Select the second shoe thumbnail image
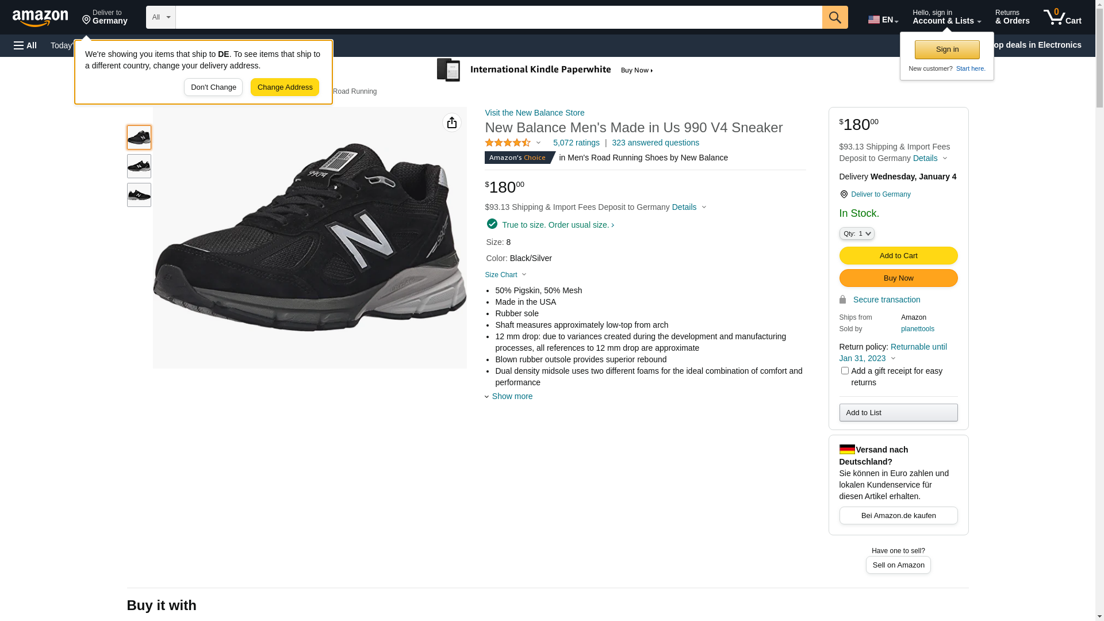Viewport: 1104px width, 621px height. 139,166
